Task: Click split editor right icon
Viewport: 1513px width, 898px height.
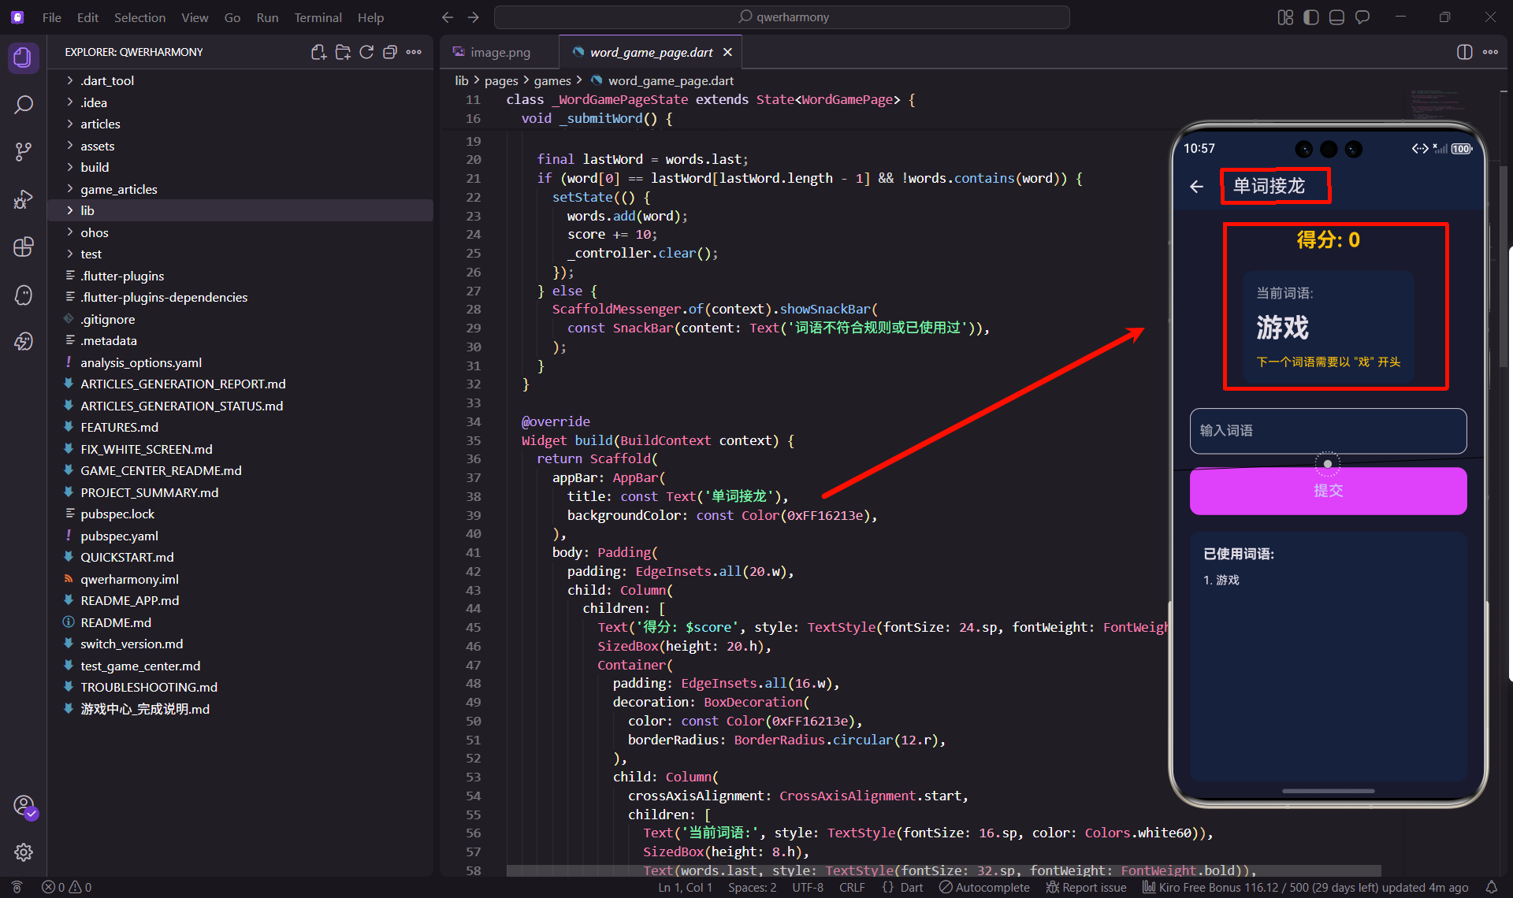Action: (1464, 52)
